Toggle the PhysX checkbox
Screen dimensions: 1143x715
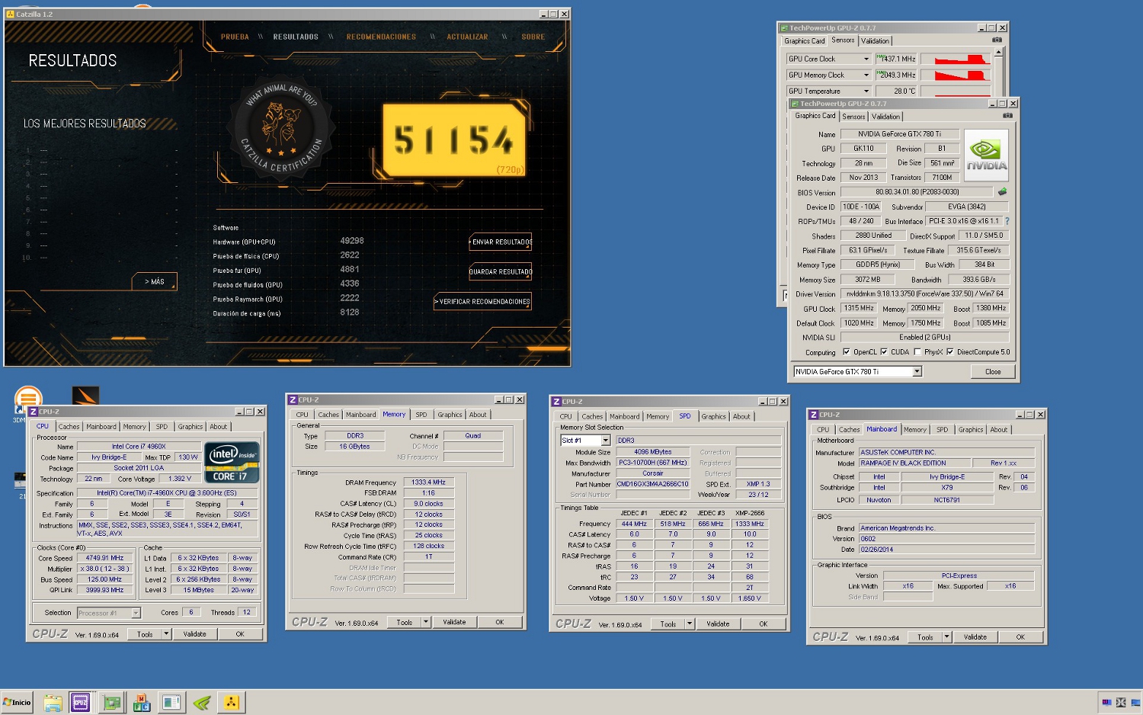tap(917, 352)
